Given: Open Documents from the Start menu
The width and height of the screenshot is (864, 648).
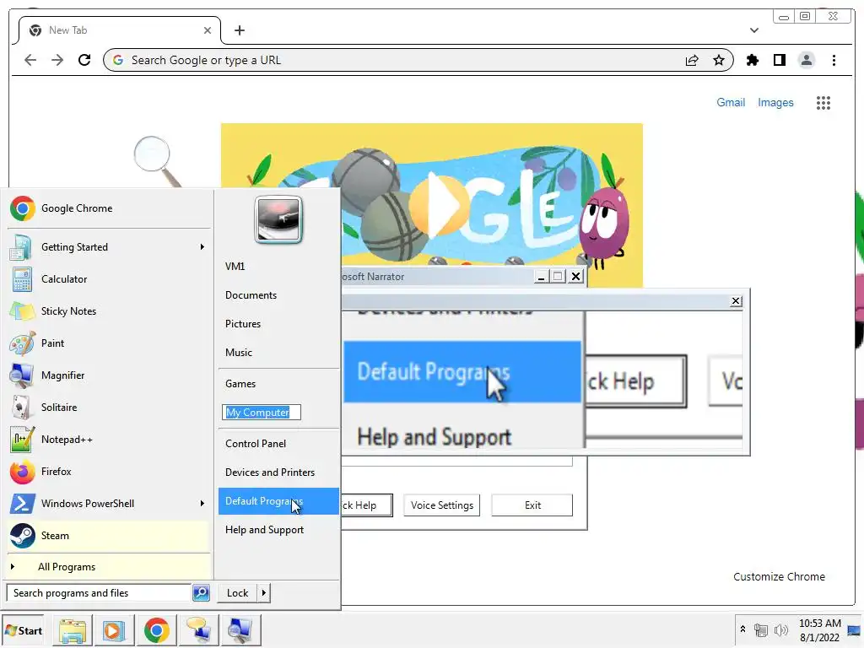Looking at the screenshot, I should (278, 294).
